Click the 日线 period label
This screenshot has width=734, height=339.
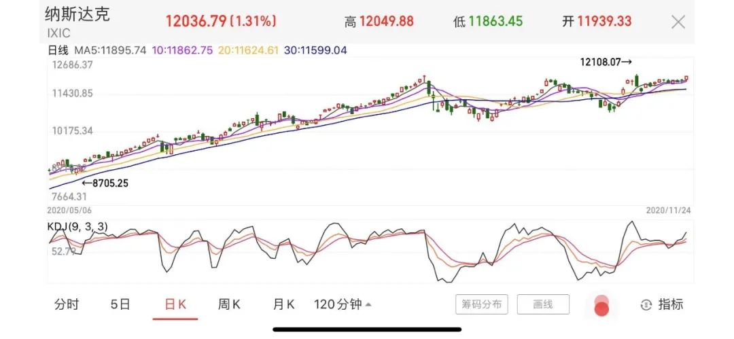(x=58, y=50)
